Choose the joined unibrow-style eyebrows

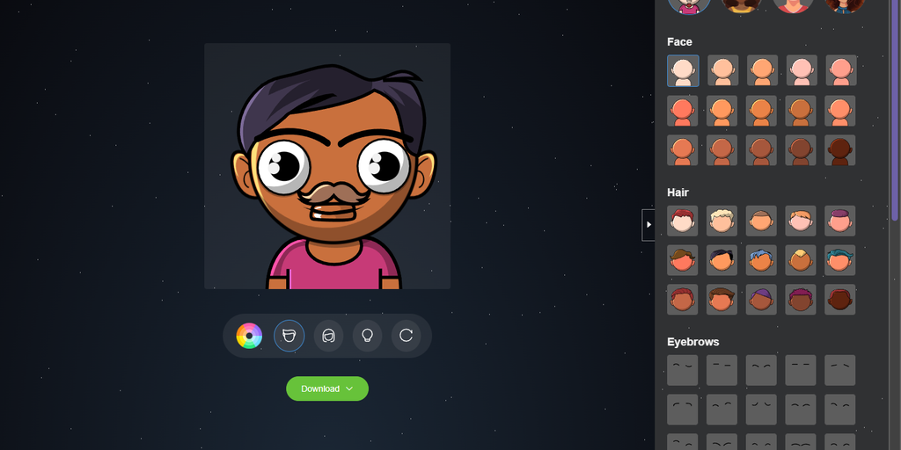click(801, 442)
